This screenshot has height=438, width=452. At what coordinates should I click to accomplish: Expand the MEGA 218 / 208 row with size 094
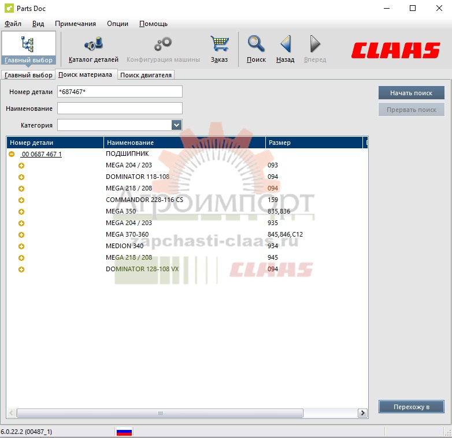(x=21, y=189)
